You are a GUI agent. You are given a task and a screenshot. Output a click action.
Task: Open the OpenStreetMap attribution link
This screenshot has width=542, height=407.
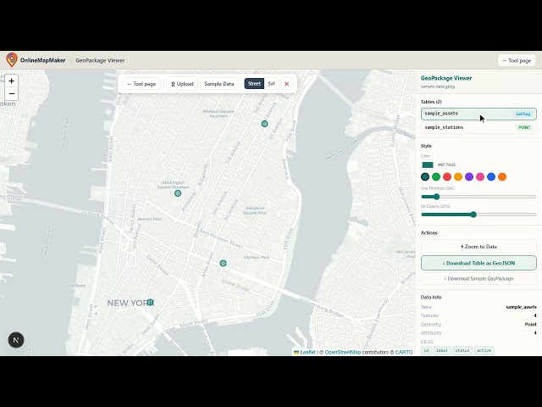pyautogui.click(x=342, y=352)
